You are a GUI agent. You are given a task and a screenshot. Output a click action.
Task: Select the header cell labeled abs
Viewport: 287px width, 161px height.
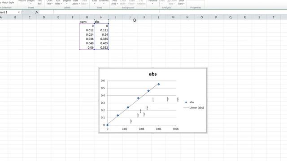[x=101, y=21]
